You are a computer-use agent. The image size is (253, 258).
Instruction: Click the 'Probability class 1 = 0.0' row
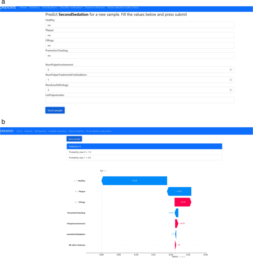tap(144, 158)
